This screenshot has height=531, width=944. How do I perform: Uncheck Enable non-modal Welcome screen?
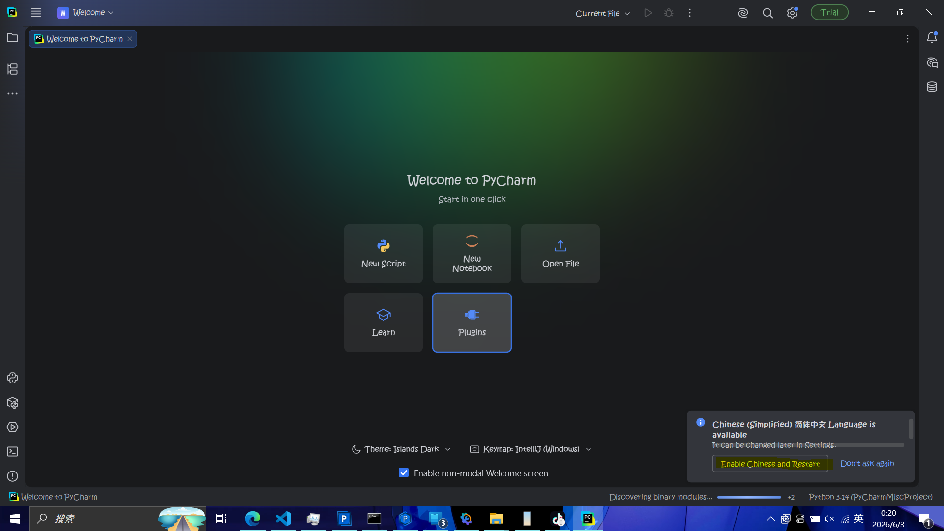(404, 473)
